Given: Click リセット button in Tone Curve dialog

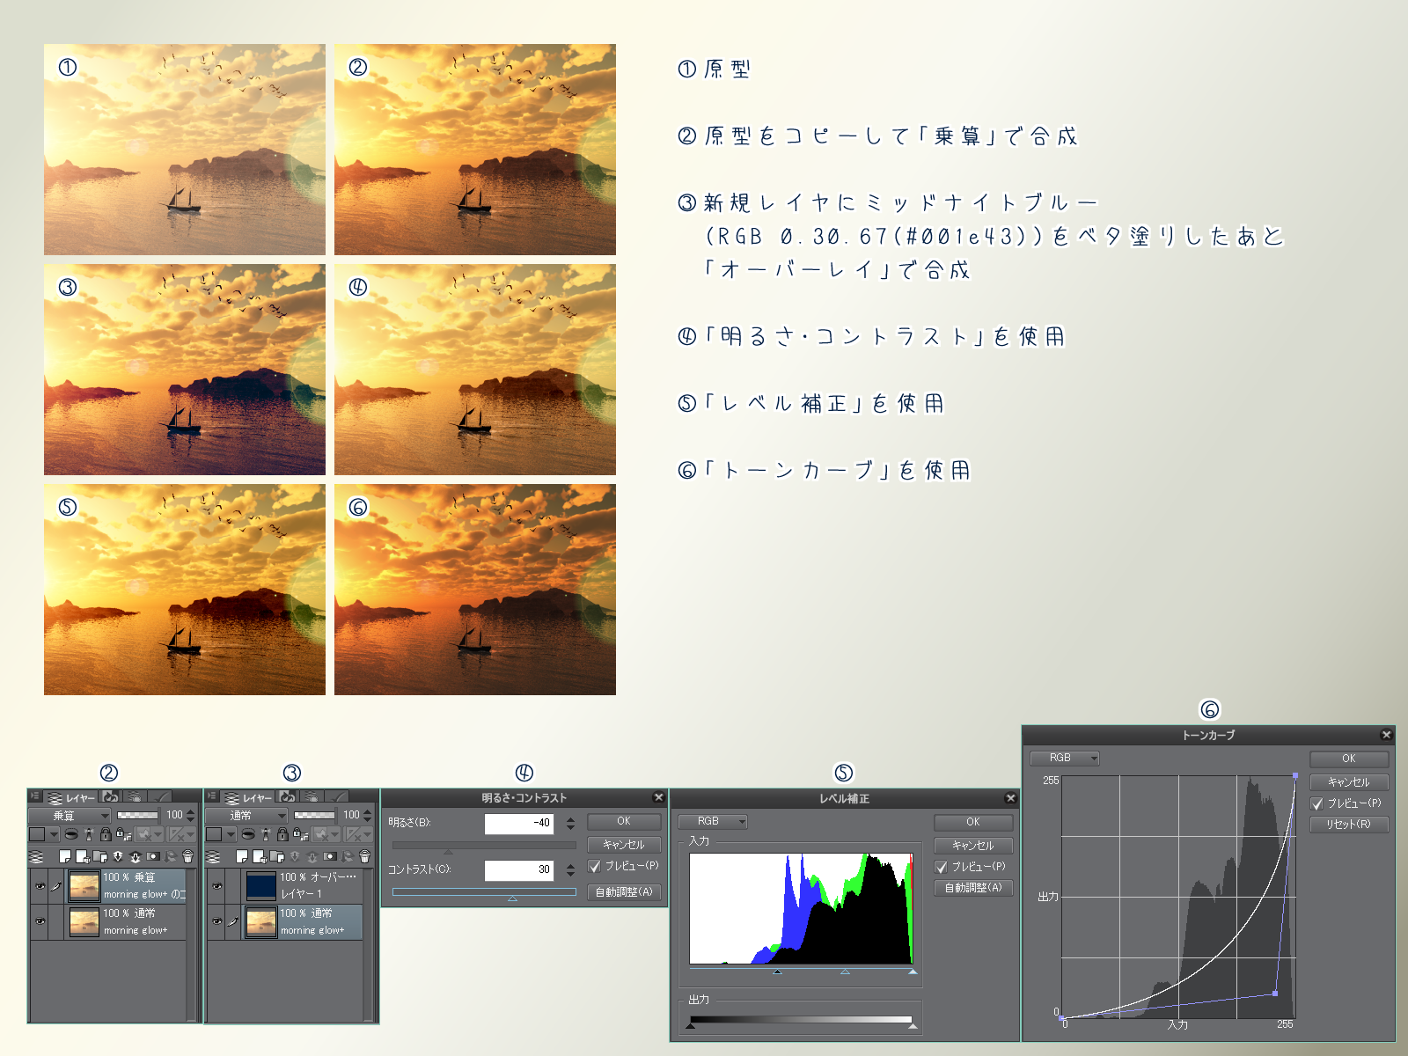Looking at the screenshot, I should [x=1348, y=825].
